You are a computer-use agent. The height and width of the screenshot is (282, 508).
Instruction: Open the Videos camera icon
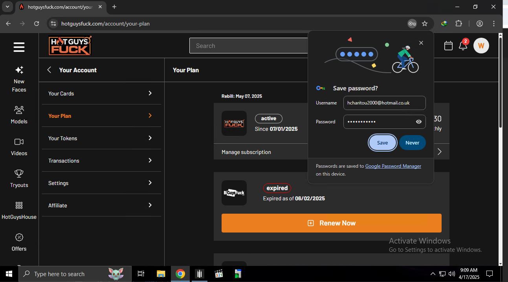point(19,142)
